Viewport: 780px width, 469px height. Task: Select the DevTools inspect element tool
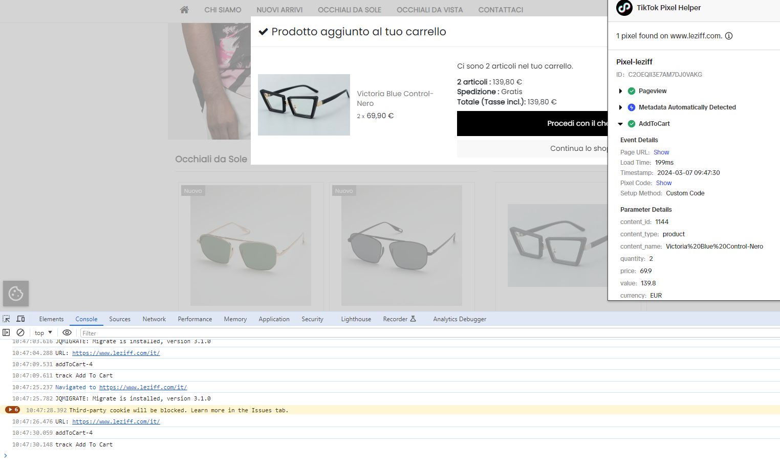click(7, 319)
